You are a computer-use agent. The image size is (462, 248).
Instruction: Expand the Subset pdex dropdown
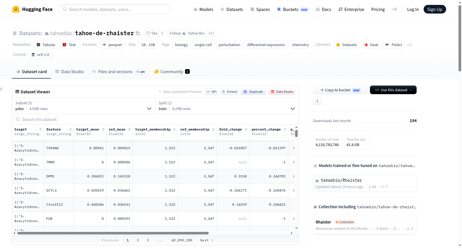point(84,106)
